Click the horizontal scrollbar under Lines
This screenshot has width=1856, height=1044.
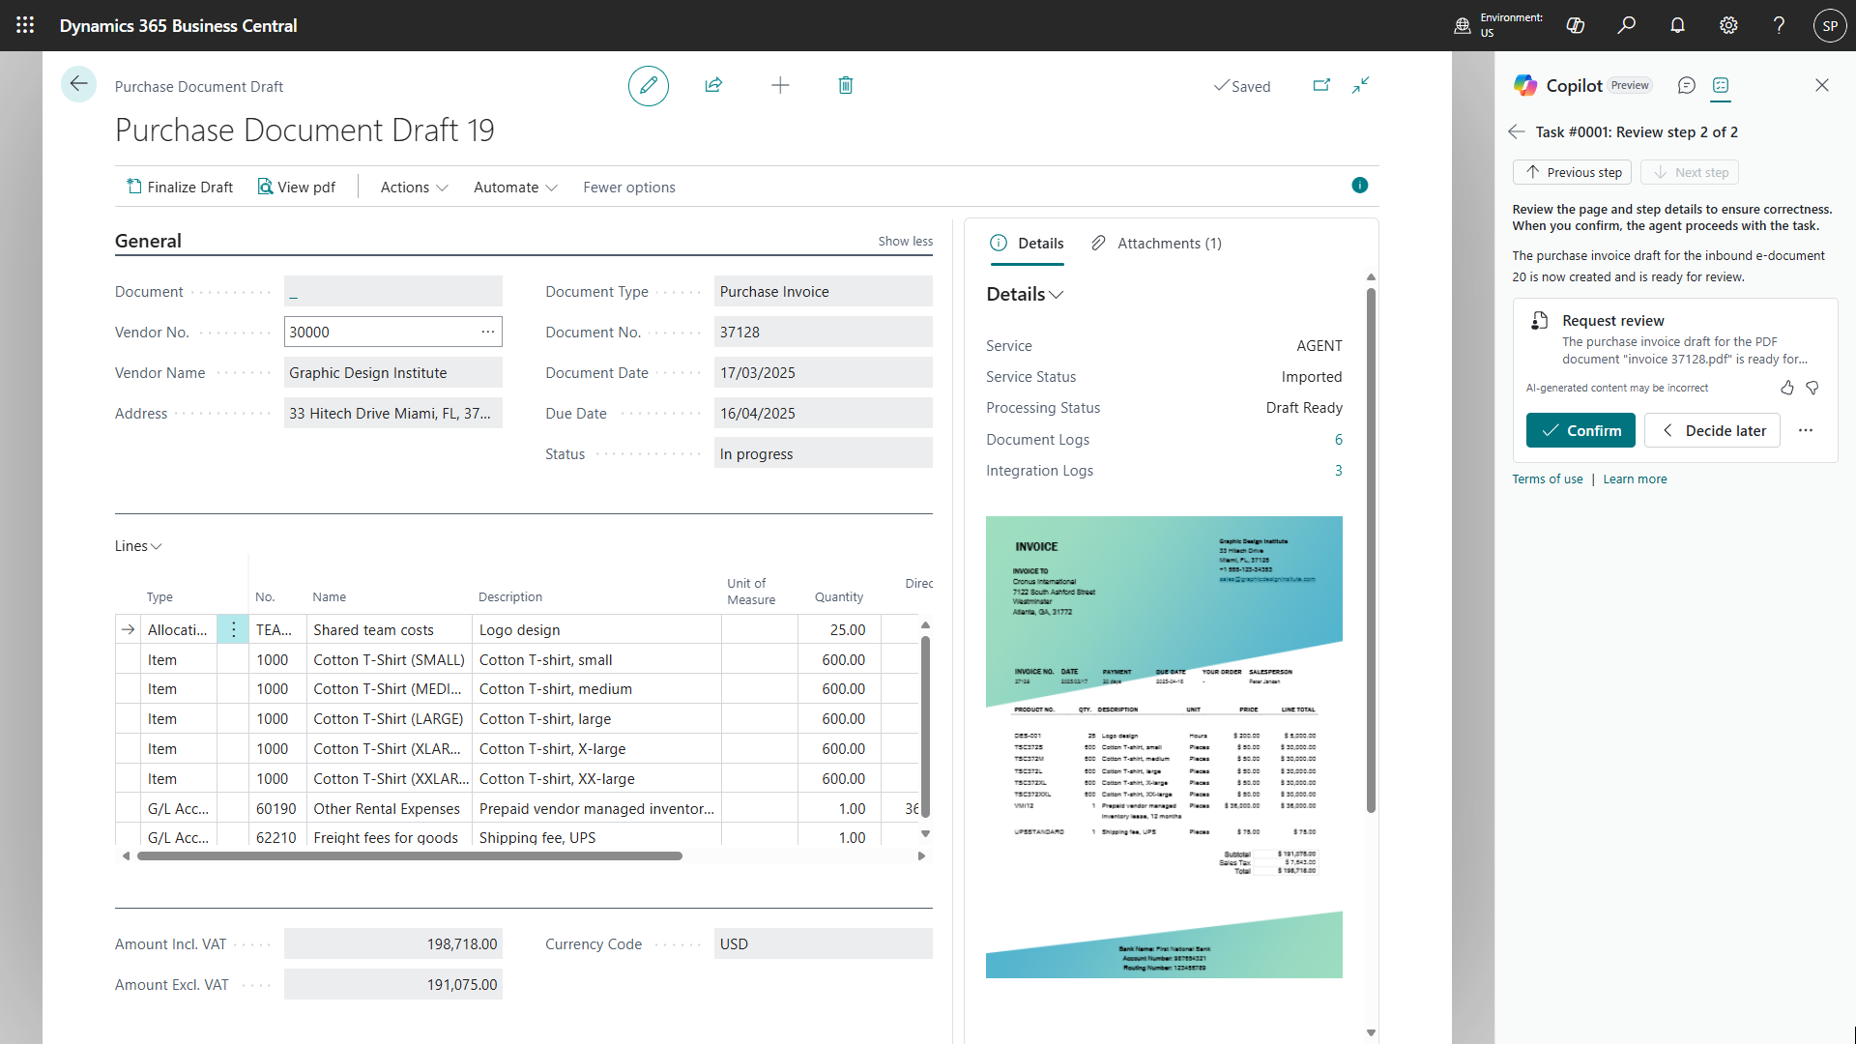click(x=410, y=855)
